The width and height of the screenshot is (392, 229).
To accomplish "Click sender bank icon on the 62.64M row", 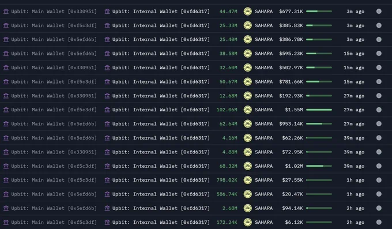I will point(6,123).
